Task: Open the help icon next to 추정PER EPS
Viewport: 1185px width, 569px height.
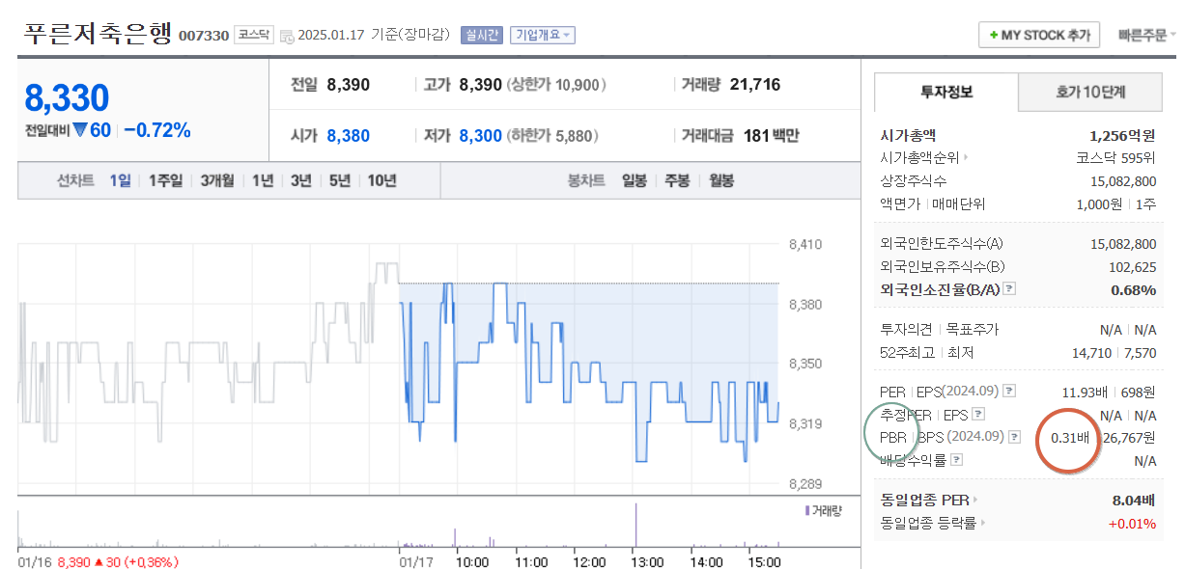Action: pos(978,414)
